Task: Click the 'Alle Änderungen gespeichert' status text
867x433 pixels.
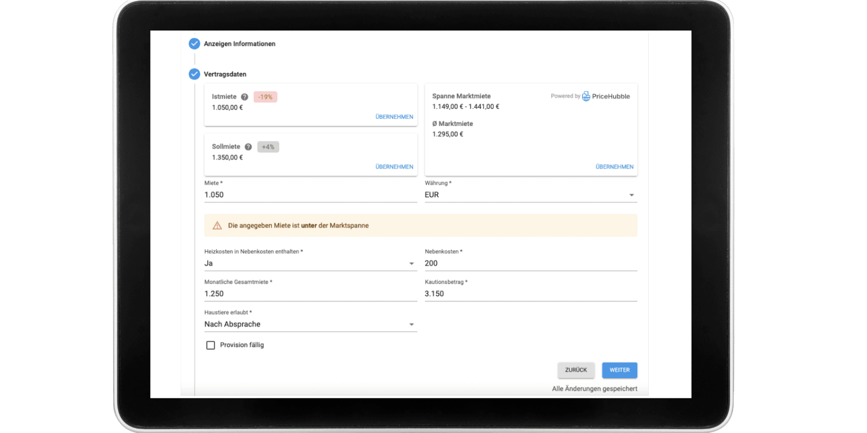Action: [594, 389]
